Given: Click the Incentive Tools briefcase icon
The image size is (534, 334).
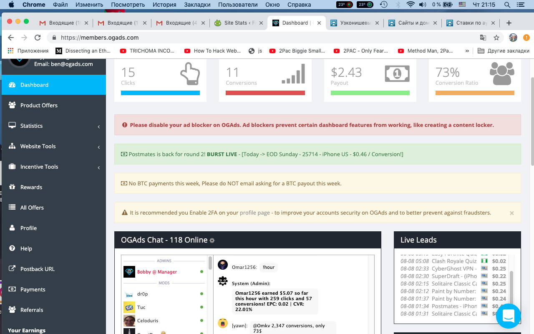Looking at the screenshot, I should click(12, 167).
